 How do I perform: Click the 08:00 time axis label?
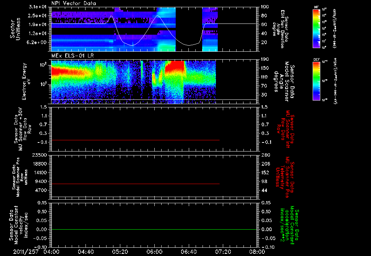coord(257,252)
